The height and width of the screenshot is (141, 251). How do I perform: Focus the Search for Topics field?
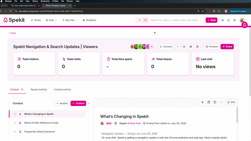(x=174, y=20)
